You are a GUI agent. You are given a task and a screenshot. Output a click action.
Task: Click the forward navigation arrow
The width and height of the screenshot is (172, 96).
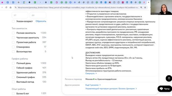click(2, 7)
